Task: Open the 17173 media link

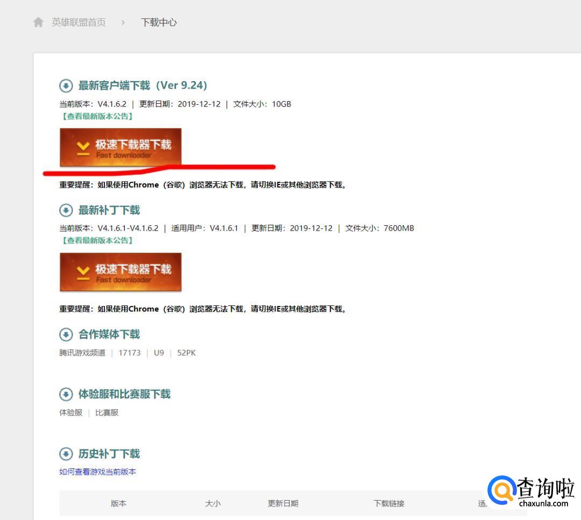Action: coord(130,353)
